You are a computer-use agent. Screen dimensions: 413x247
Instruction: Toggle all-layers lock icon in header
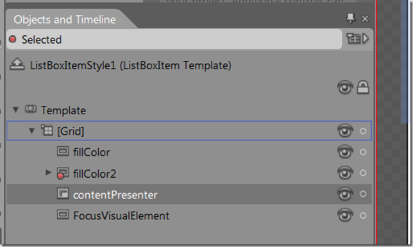pyautogui.click(x=363, y=87)
